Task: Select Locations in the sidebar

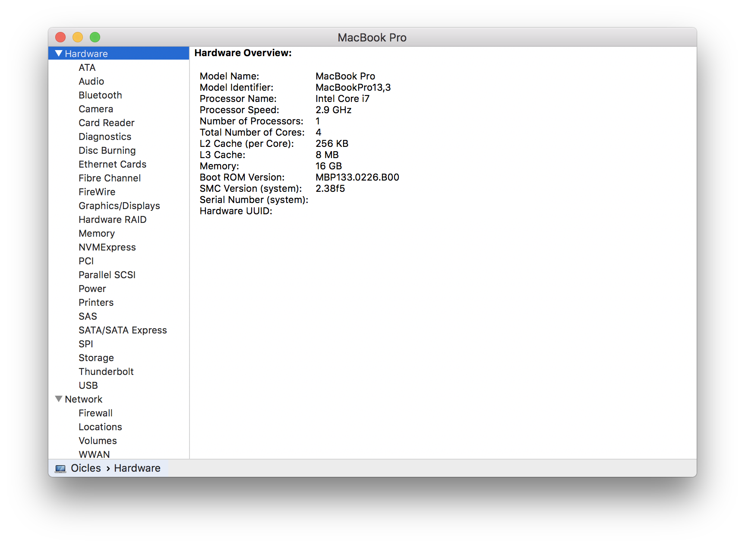Action: [100, 427]
